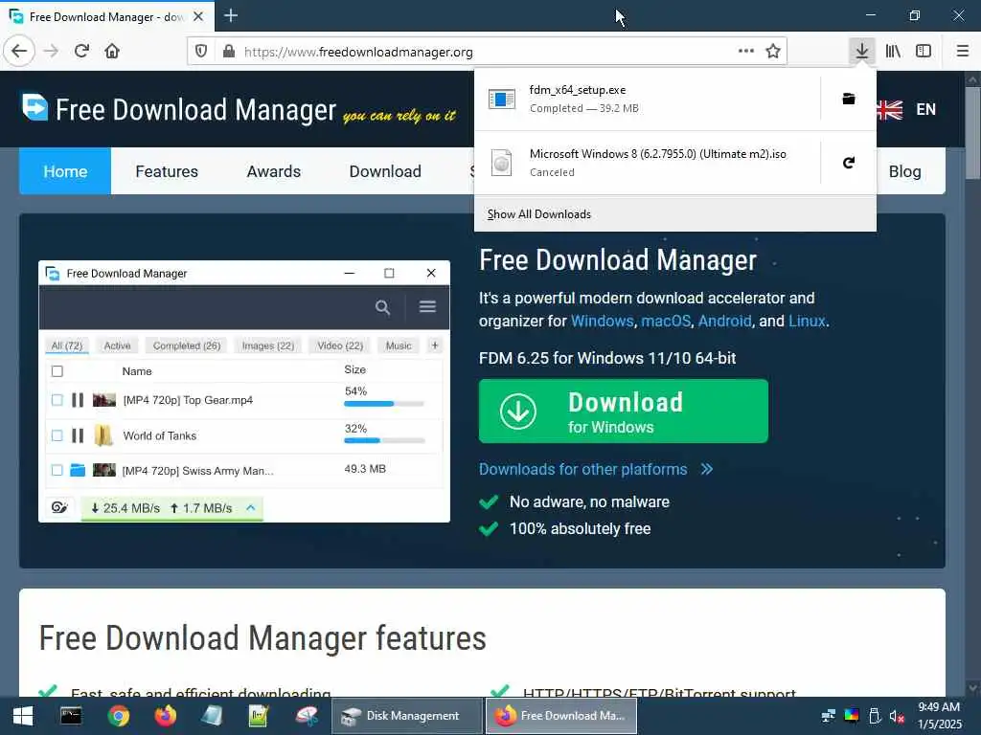Open folder icon of Swiss Army Man row

pos(78,470)
